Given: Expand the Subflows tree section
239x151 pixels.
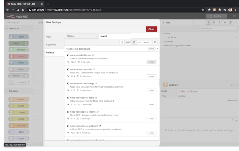Looking at the screenshot, I should tap(163, 42).
